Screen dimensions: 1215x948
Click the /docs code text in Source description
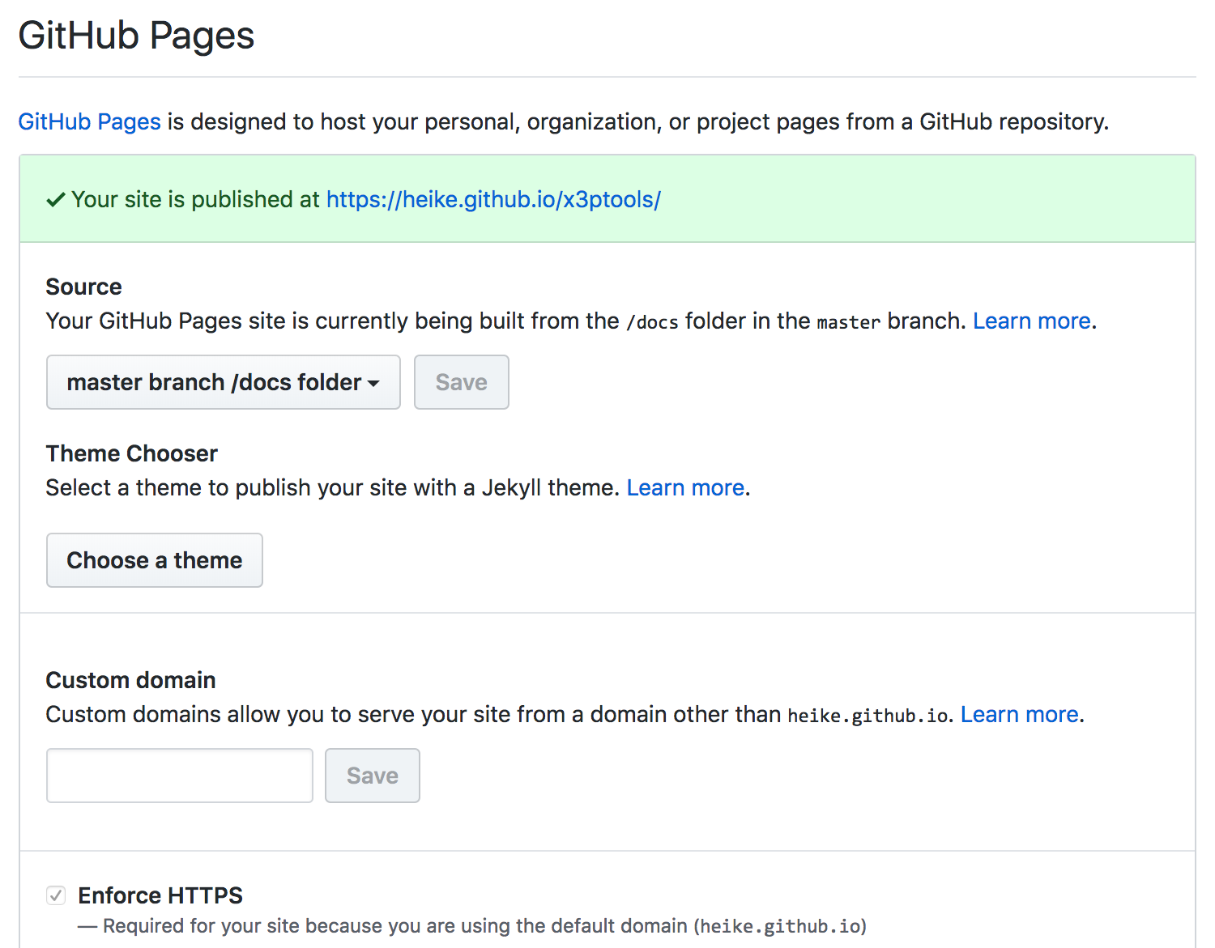pyautogui.click(x=652, y=322)
